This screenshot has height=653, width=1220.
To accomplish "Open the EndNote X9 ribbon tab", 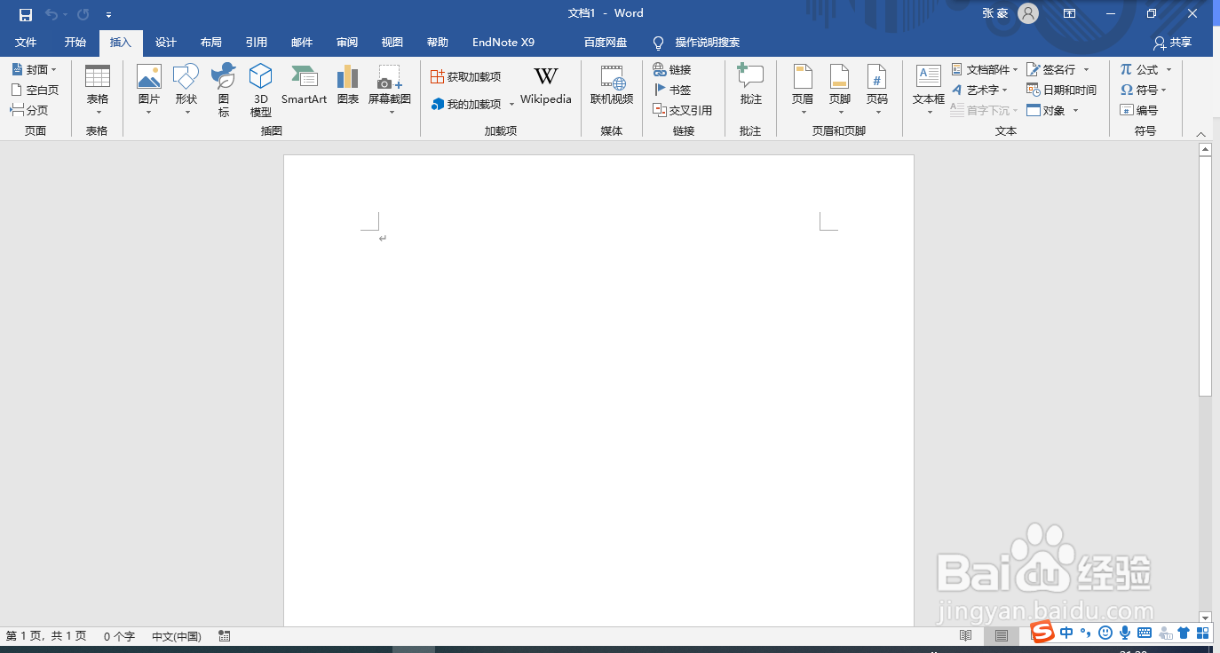I will (x=503, y=42).
